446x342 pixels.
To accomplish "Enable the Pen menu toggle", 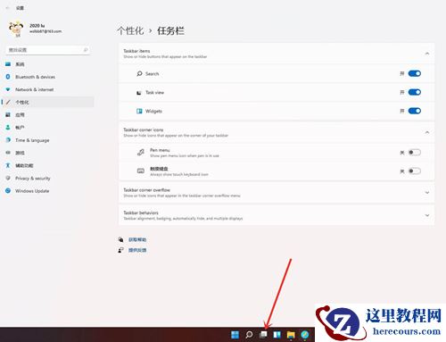I will pos(414,153).
